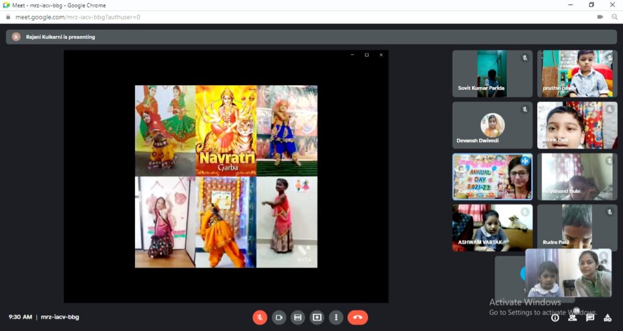Click the zoom magnifier icon in address bar
The height and width of the screenshot is (331, 623).
tap(614, 17)
